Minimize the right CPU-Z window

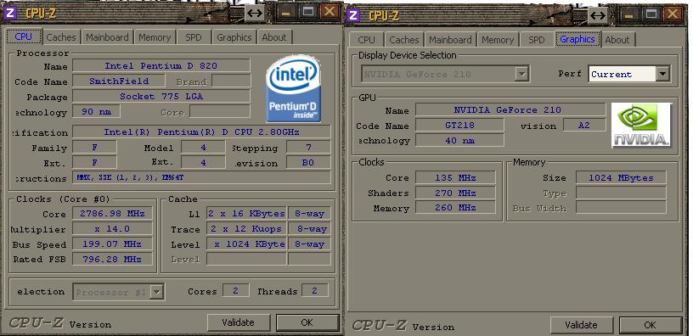628,14
